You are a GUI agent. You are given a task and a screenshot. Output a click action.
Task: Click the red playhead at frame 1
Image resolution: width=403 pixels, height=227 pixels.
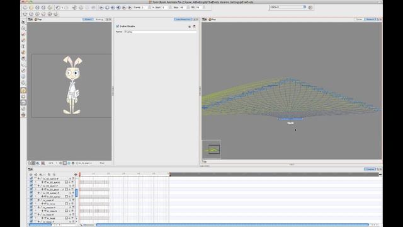(x=80, y=175)
